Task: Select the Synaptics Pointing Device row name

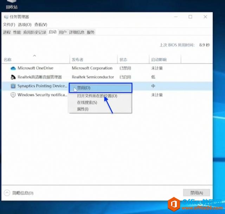Action: tap(42, 86)
